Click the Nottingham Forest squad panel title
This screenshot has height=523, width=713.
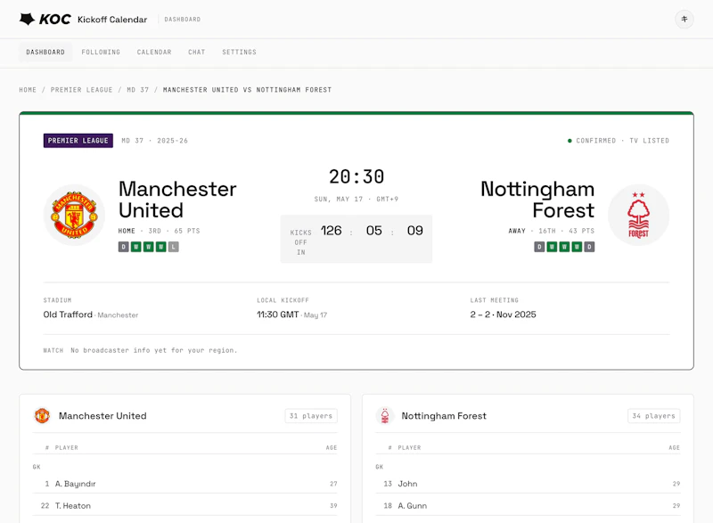[444, 416]
